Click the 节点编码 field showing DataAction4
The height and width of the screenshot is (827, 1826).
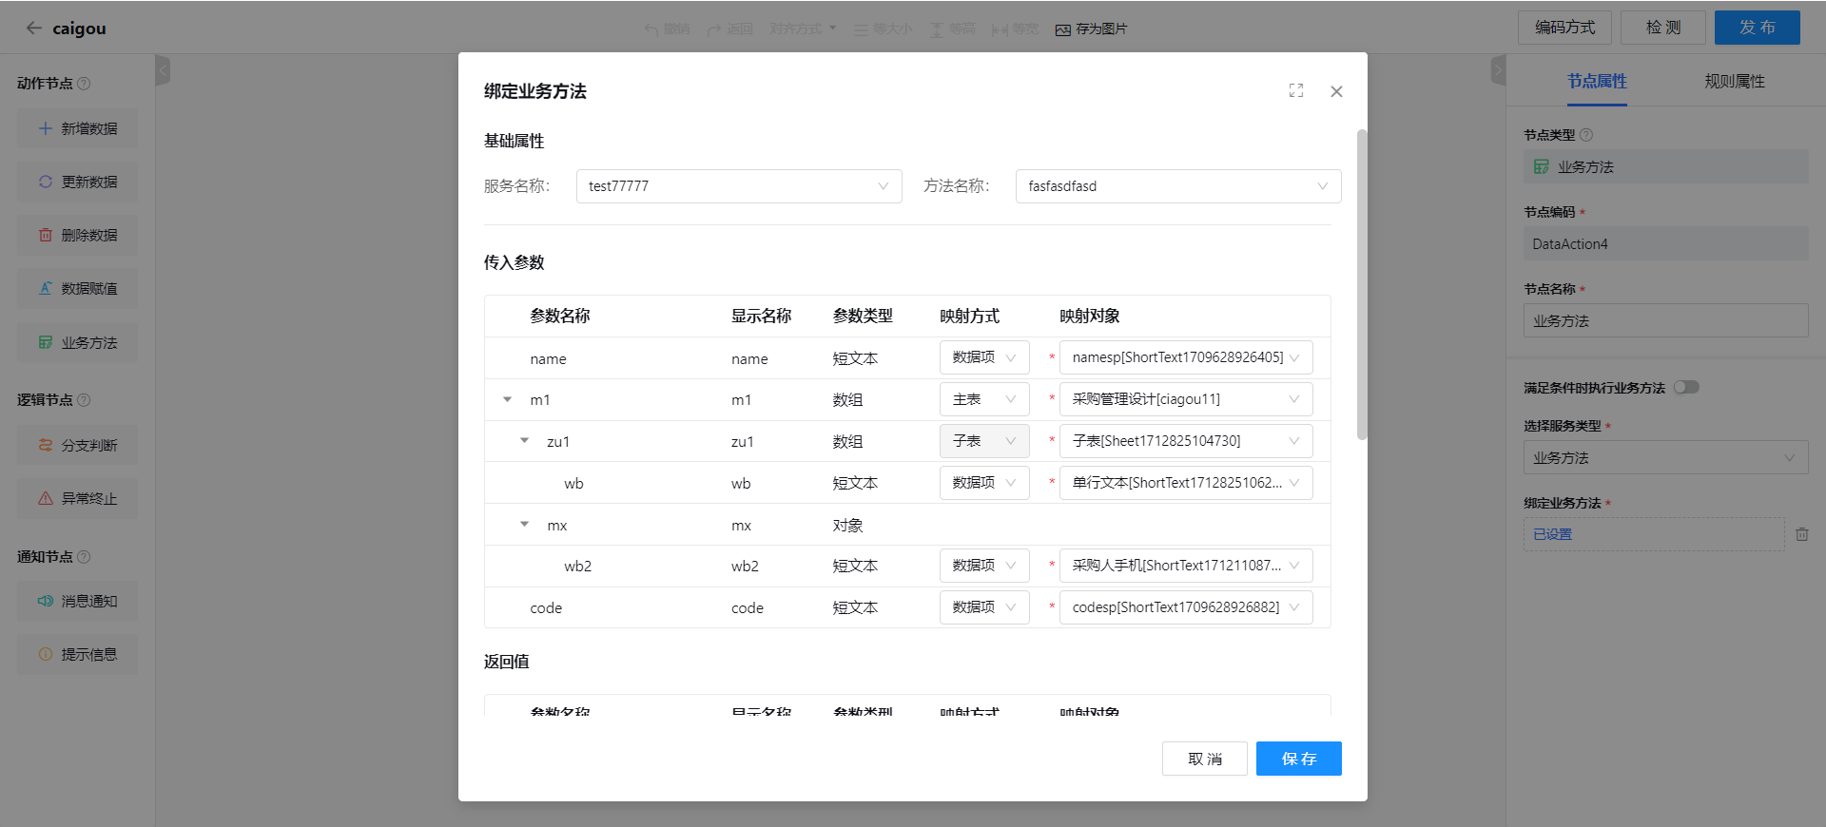1665,244
